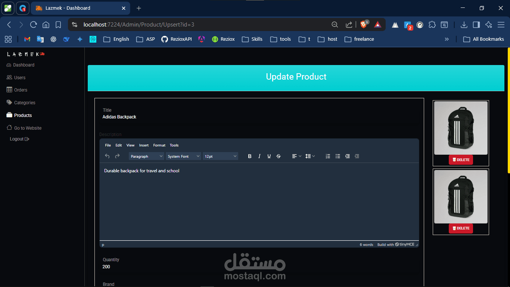Click the first backpack thumbnail
The width and height of the screenshot is (510, 287).
click(x=461, y=128)
